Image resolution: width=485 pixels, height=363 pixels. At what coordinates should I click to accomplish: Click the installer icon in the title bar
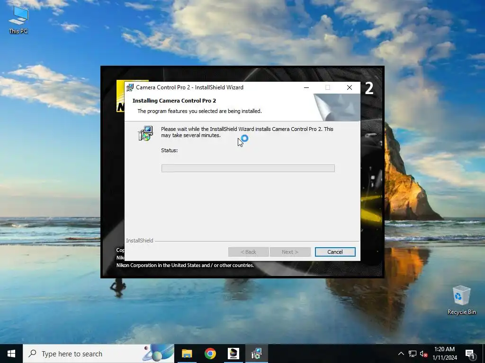130,87
